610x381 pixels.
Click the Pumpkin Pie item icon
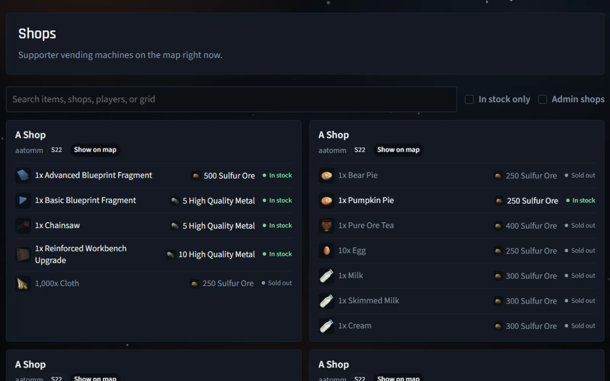(x=326, y=201)
